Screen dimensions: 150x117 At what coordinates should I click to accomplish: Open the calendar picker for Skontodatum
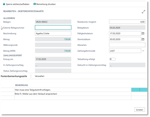tap(143, 39)
